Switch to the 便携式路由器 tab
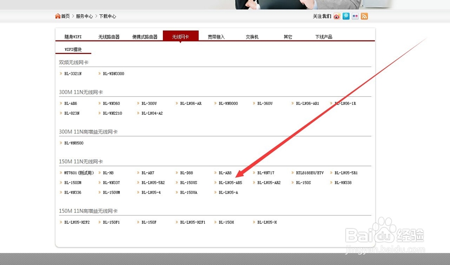This screenshot has height=265, width=450. (x=144, y=37)
